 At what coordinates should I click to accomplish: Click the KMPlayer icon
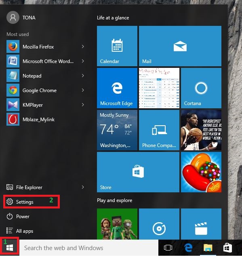(13, 105)
